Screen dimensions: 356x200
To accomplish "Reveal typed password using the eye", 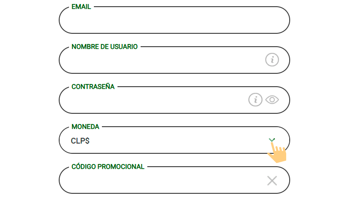I will tap(272, 100).
